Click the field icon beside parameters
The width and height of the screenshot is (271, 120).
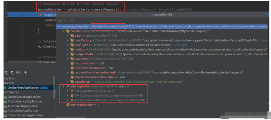[x=72, y=59]
